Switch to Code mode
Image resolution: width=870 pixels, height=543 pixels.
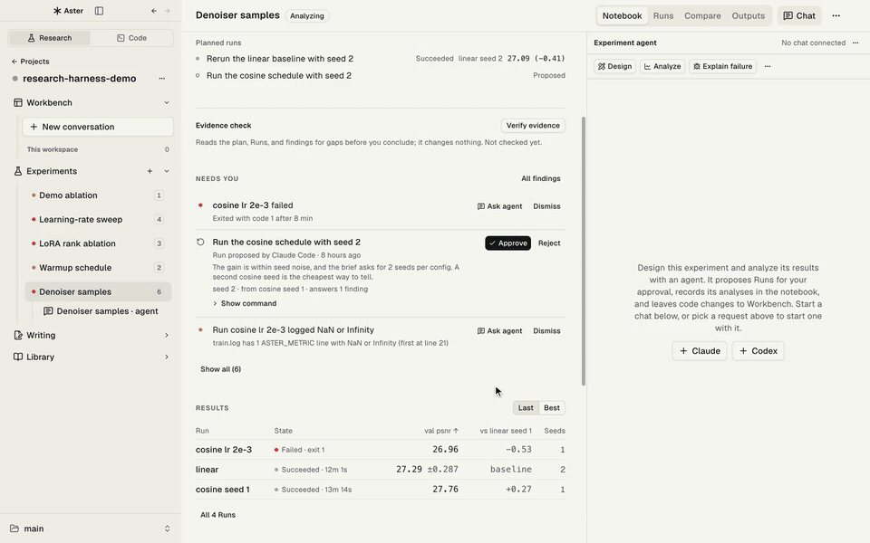point(131,38)
